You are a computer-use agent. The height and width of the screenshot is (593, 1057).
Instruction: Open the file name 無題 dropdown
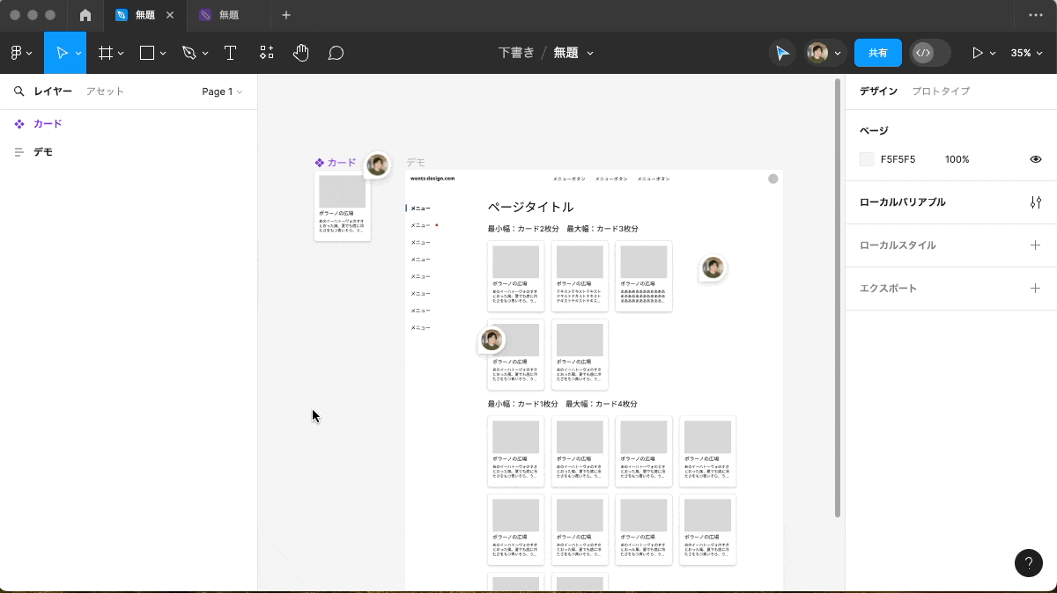coord(573,53)
